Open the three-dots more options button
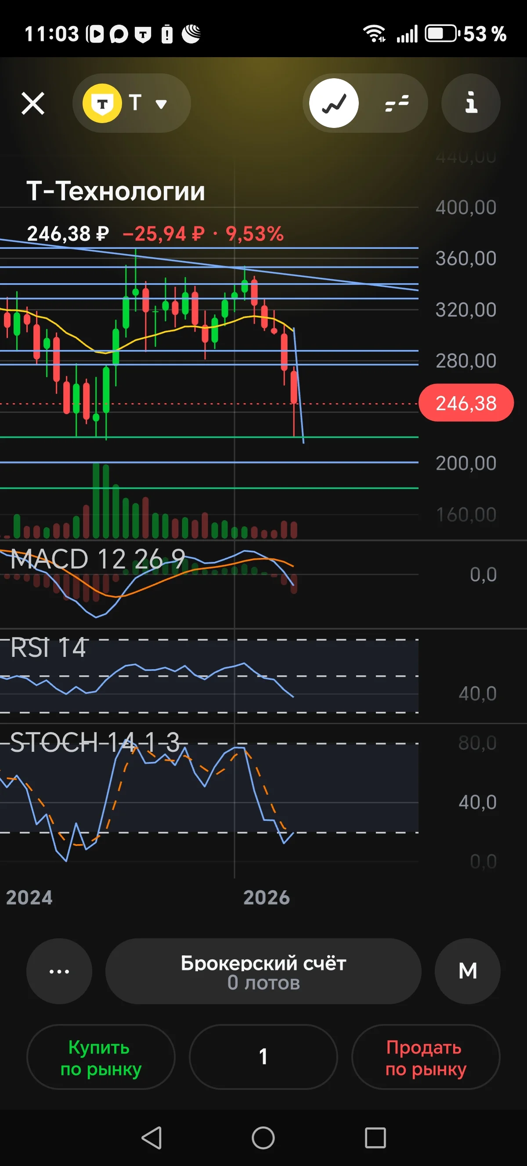527x1166 pixels. click(x=59, y=971)
